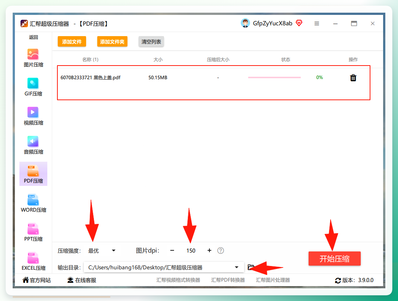398x301 pixels.
Task: Click the 0% status value
Action: (x=320, y=77)
